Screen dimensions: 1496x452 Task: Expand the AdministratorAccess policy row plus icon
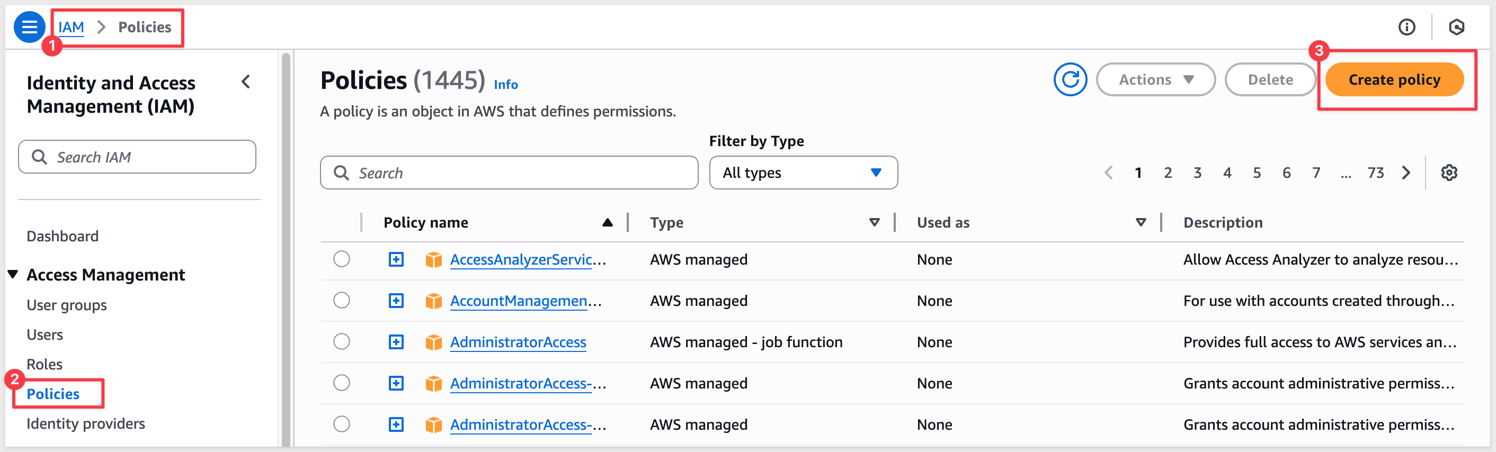click(396, 342)
